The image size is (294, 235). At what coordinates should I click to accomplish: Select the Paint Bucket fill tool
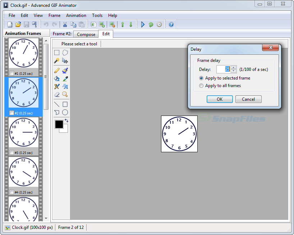coord(57,78)
